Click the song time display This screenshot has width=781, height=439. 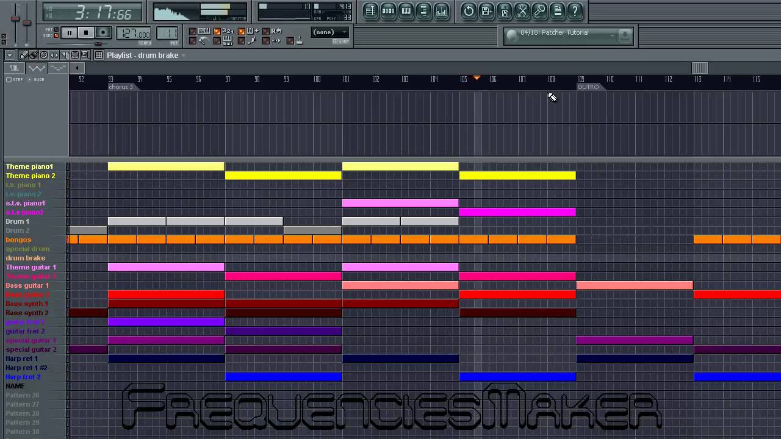(93, 12)
